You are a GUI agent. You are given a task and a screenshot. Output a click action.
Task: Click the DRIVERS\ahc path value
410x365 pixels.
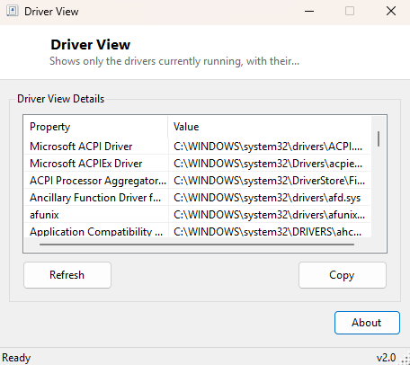tap(267, 231)
